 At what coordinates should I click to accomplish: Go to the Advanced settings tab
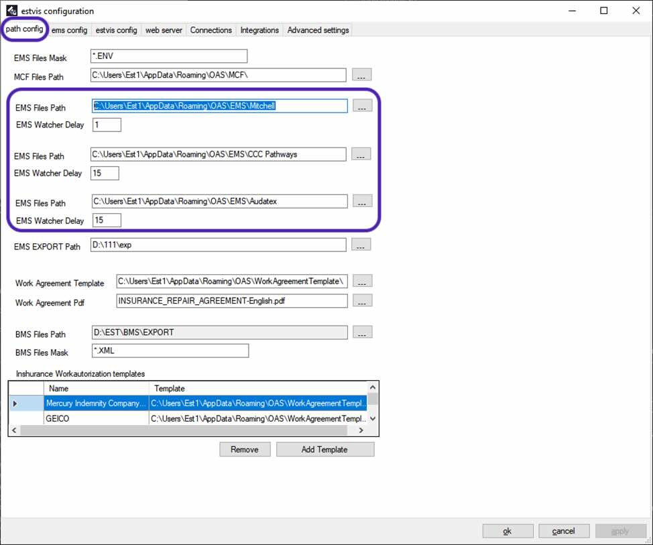318,30
